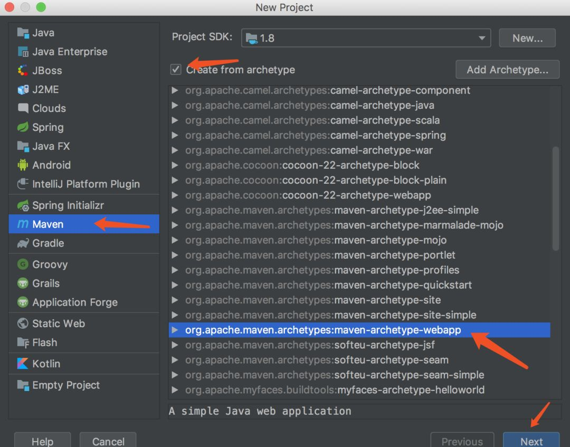
Task: Click the Flash folder icon
Action: 23,343
